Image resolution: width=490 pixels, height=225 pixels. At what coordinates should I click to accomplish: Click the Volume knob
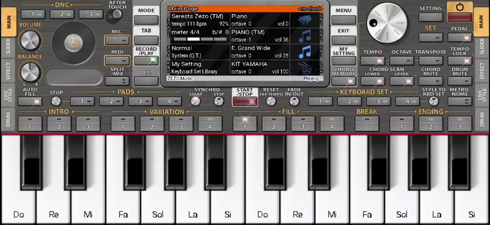tap(30, 41)
